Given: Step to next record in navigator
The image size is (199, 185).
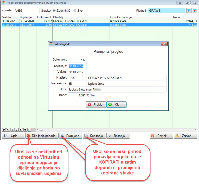Looking at the screenshot, I should point(21,130).
